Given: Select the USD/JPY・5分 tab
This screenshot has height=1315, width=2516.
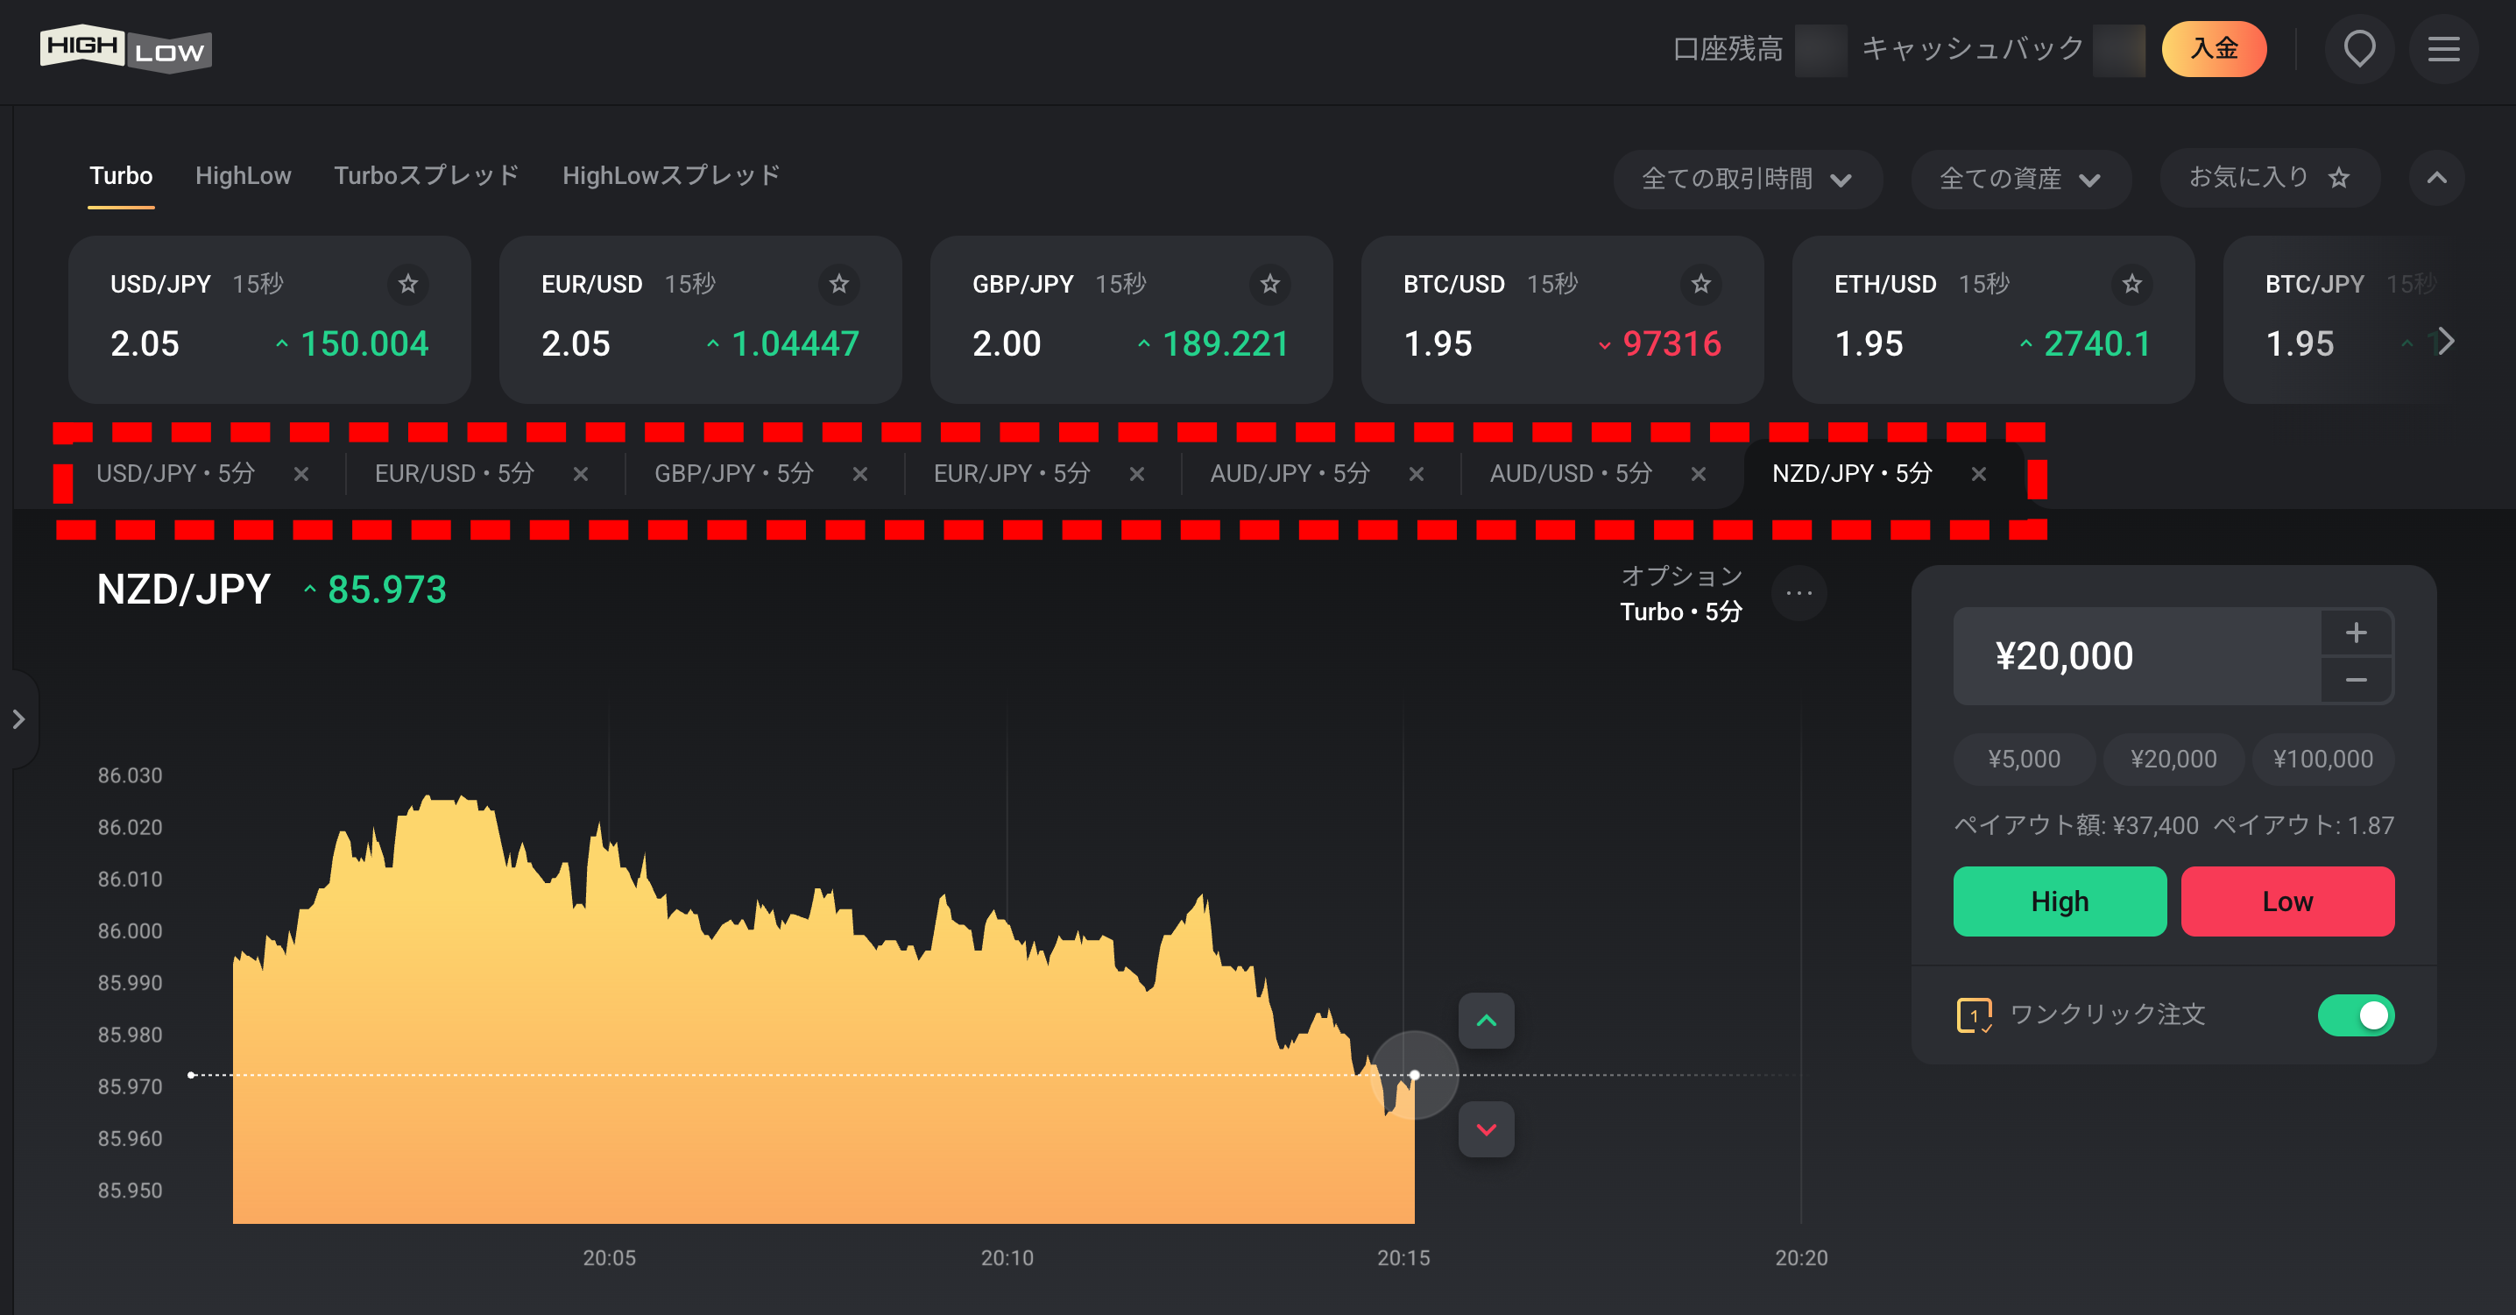Looking at the screenshot, I should tap(176, 474).
